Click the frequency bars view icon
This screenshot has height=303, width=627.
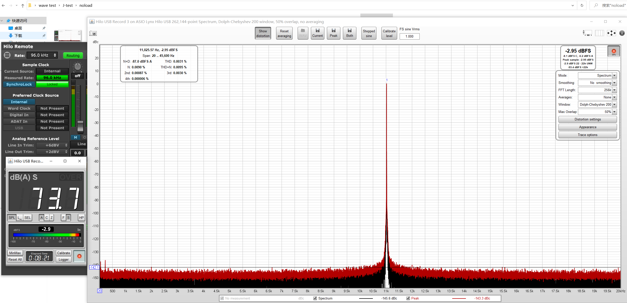pyautogui.click(x=599, y=33)
